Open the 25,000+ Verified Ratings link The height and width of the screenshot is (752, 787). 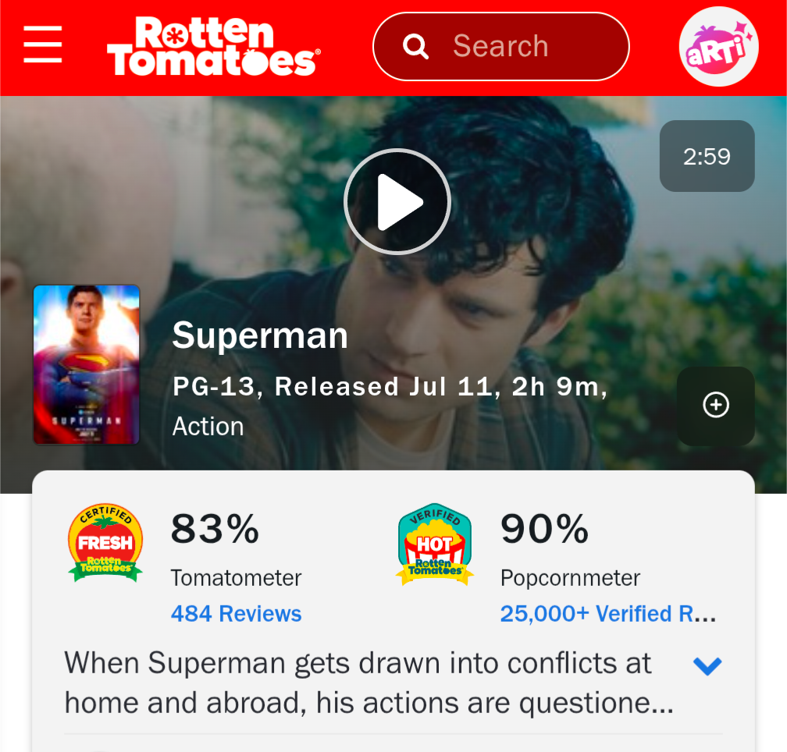(608, 614)
